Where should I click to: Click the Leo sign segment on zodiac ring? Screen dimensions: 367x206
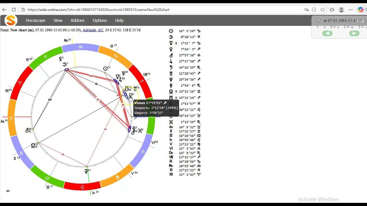point(82,187)
